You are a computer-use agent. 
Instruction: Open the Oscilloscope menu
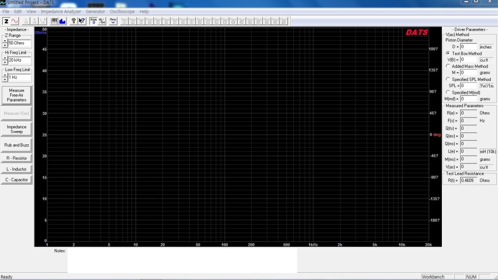tap(122, 11)
